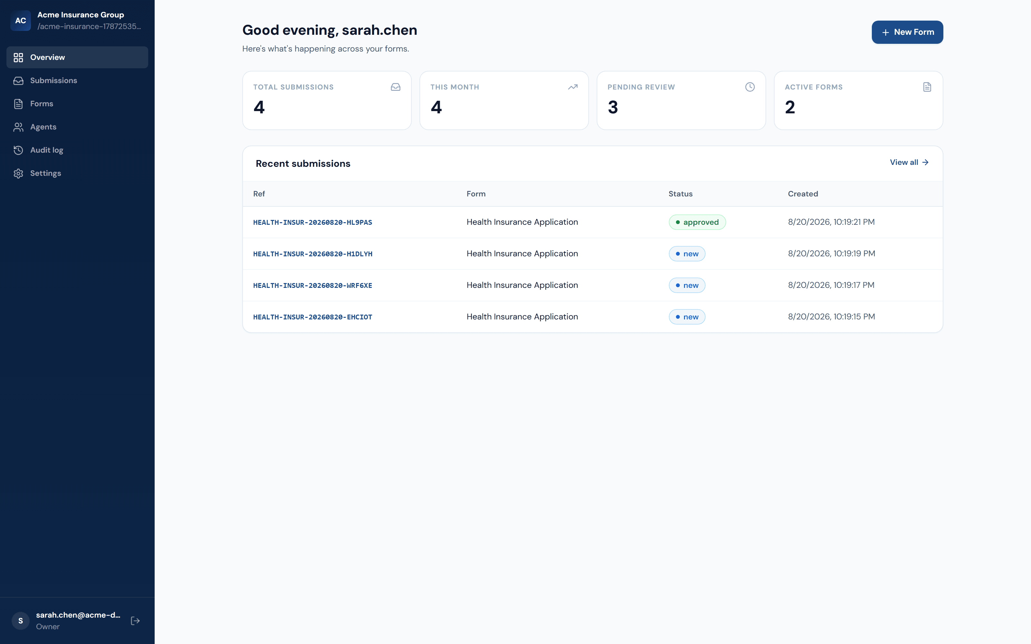Click the approved status badge
The height and width of the screenshot is (644, 1031).
point(697,222)
